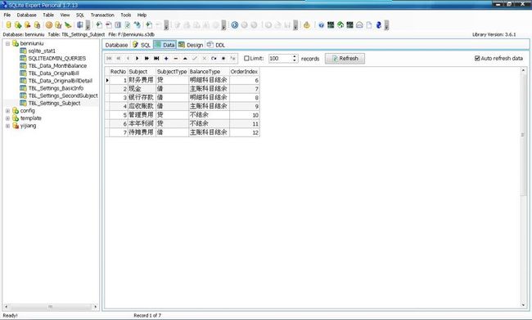Open toolbar overflow dropdown at far right
This screenshot has width=532, height=320.
(386, 25)
